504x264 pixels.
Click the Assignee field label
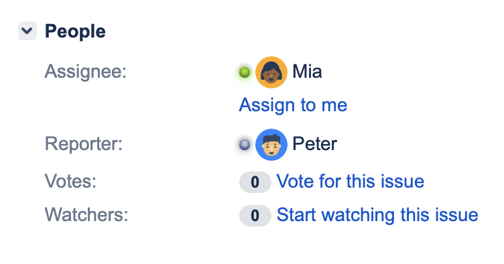tap(86, 72)
